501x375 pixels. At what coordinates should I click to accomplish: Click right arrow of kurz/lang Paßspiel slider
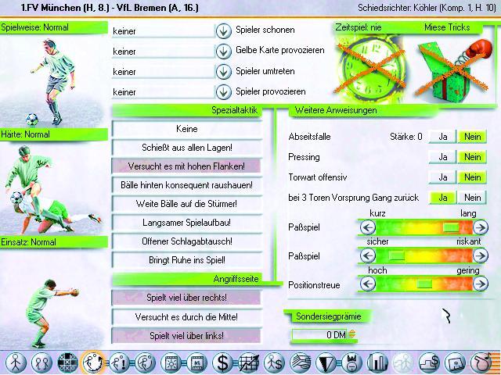click(x=480, y=227)
